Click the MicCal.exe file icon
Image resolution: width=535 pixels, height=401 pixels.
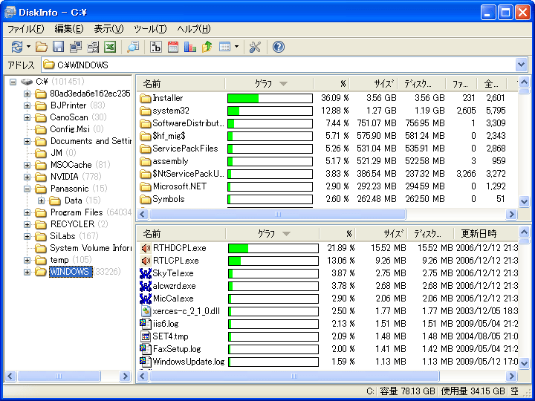(146, 299)
